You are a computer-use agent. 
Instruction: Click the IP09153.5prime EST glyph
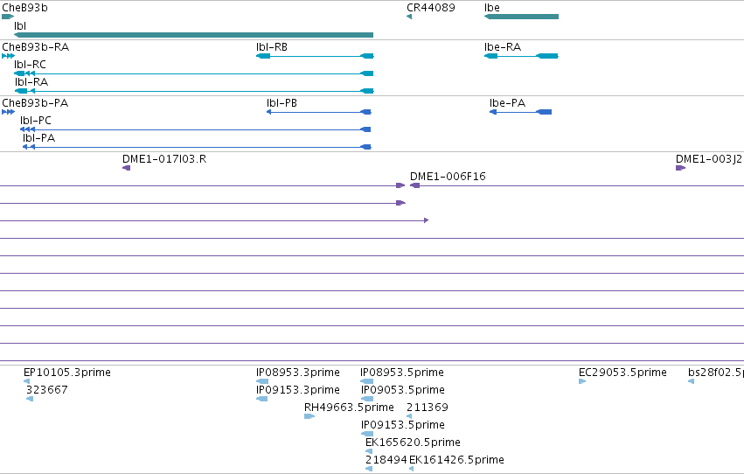pyautogui.click(x=367, y=434)
